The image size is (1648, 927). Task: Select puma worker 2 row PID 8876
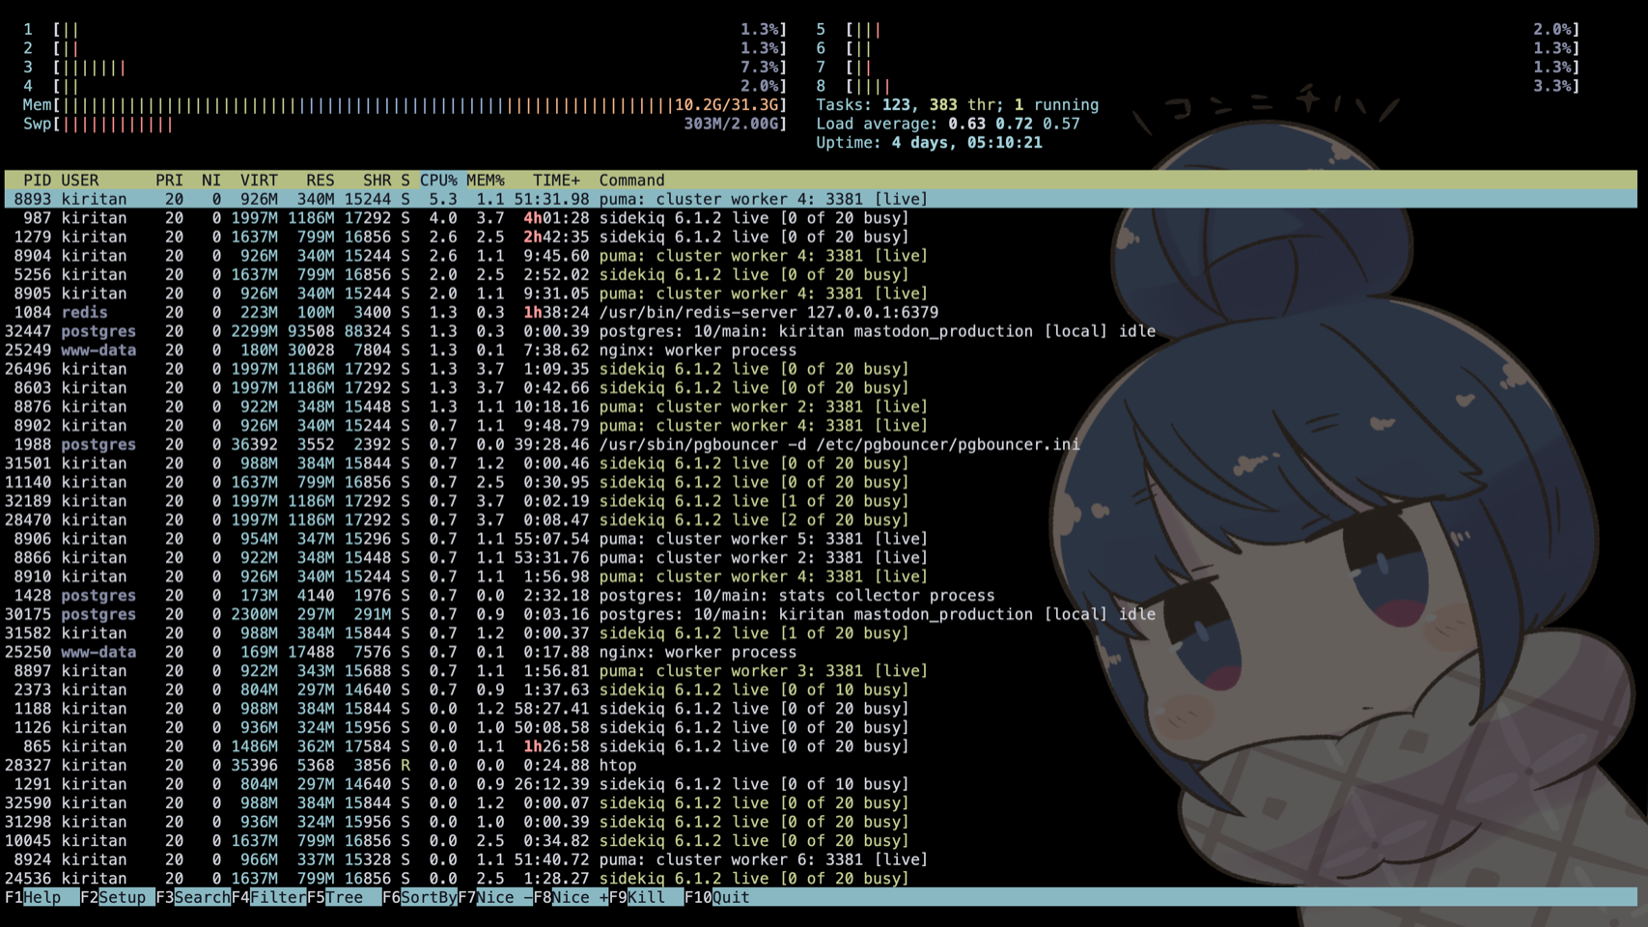tap(821, 407)
